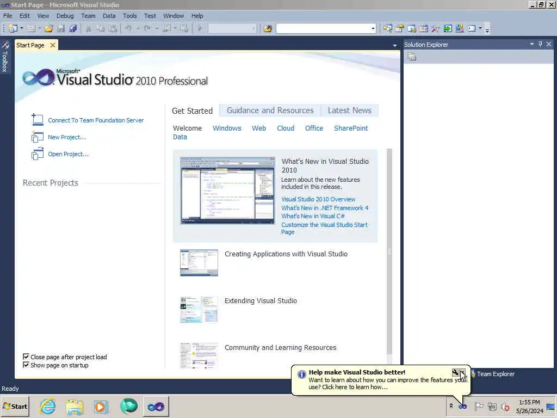Open the Debug menu
This screenshot has height=418, width=557.
click(x=65, y=16)
